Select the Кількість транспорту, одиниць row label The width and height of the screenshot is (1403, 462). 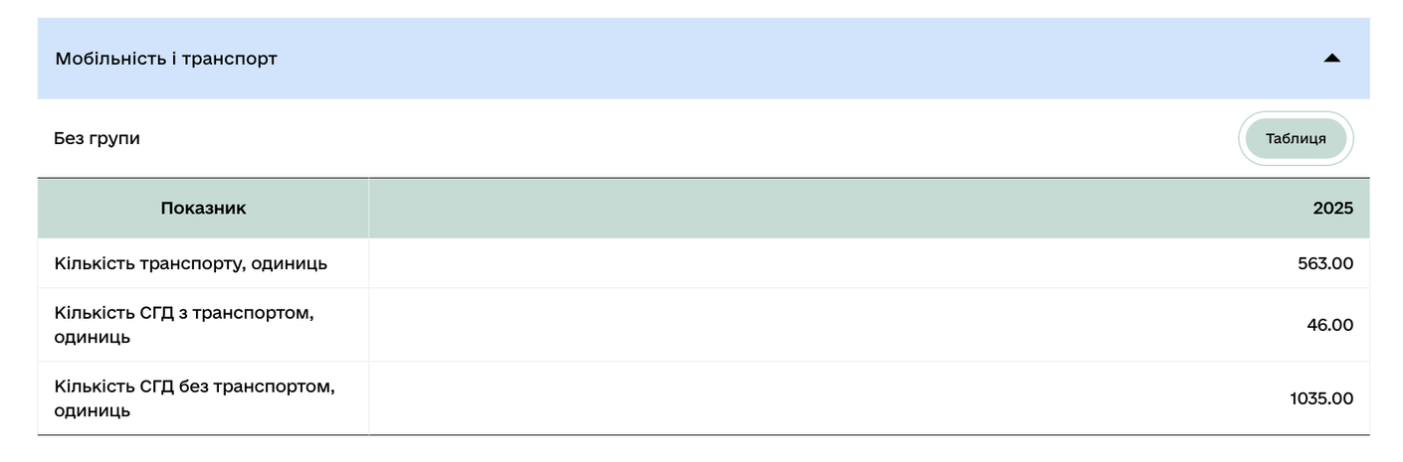[190, 264]
